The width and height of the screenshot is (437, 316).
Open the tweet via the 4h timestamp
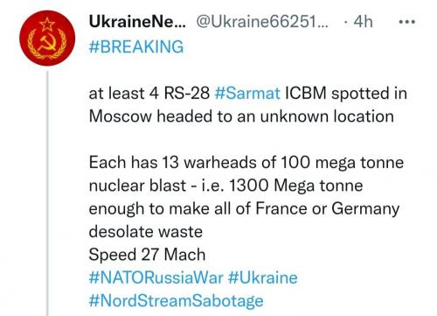pyautogui.click(x=363, y=22)
